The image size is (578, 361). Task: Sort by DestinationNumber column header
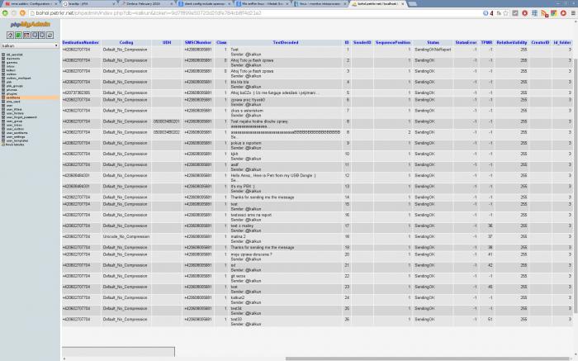tap(81, 43)
